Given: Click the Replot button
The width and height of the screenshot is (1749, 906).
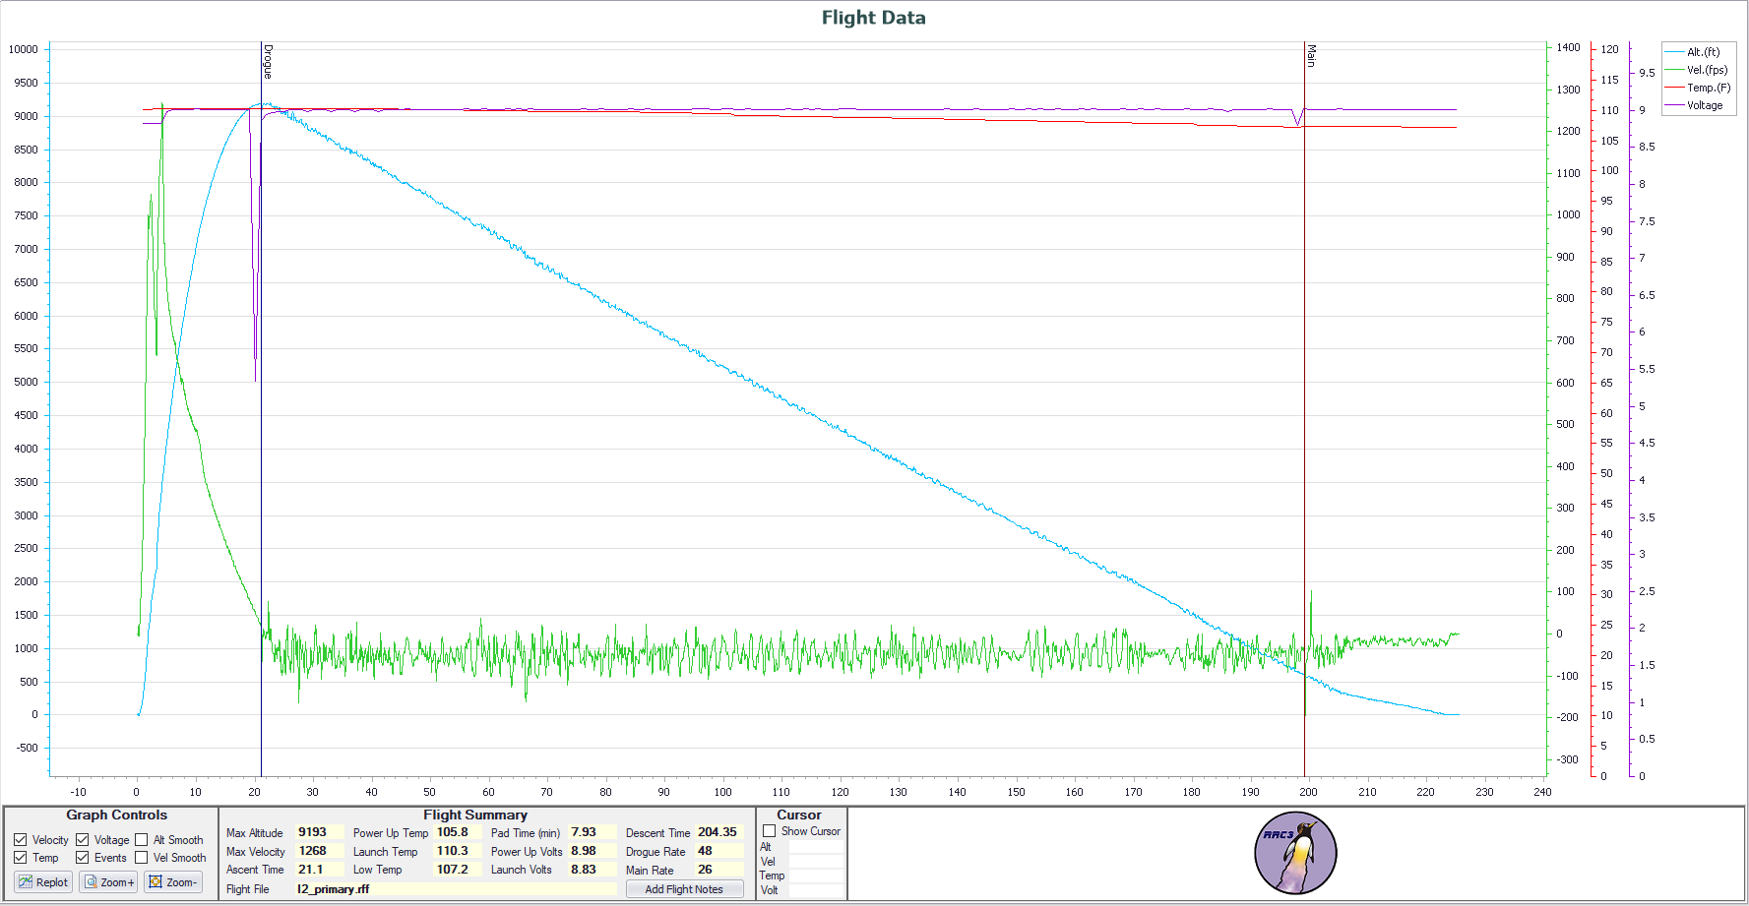Looking at the screenshot, I should pyautogui.click(x=43, y=882).
